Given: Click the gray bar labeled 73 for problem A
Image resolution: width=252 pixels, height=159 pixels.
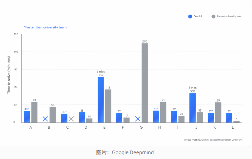Looking at the screenshot, I should pyautogui.click(x=34, y=112).
